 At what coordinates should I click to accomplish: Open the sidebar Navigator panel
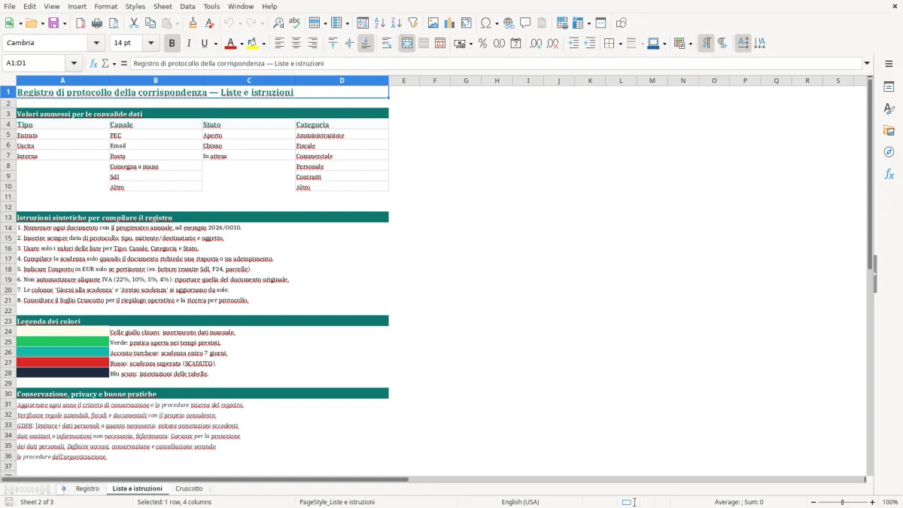889,152
